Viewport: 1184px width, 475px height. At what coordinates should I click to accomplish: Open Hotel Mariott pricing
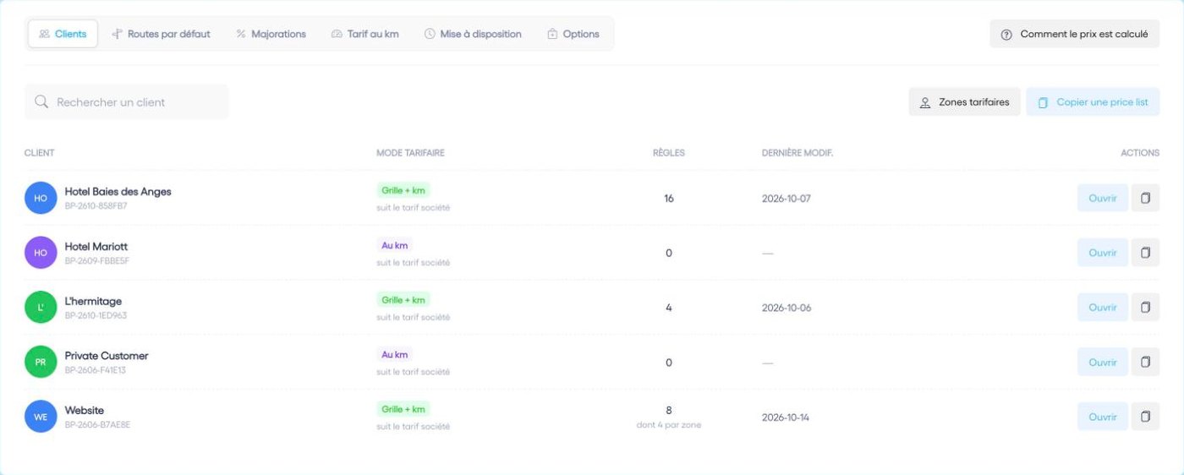1103,253
